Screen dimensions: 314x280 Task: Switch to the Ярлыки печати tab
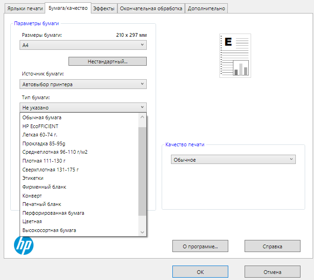click(x=25, y=8)
